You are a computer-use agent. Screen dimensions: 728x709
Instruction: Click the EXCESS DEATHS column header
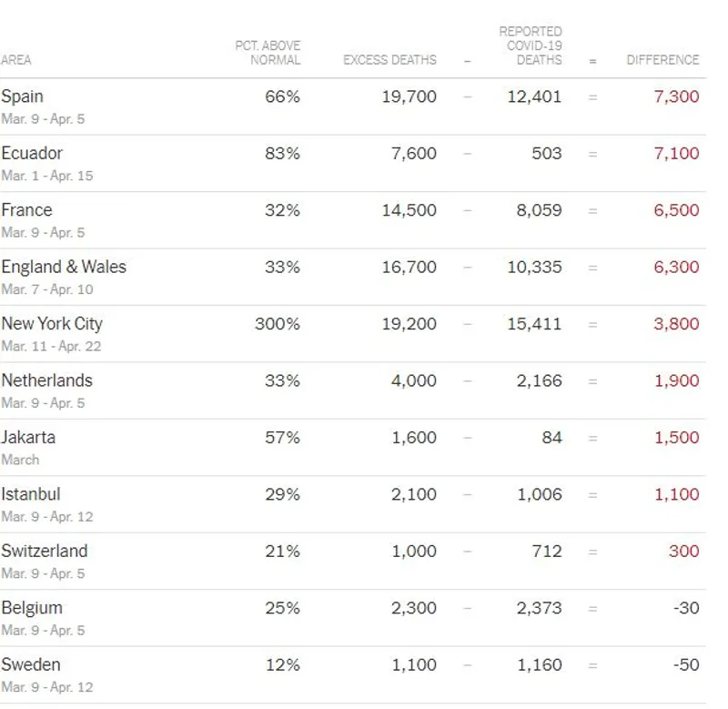pos(389,60)
